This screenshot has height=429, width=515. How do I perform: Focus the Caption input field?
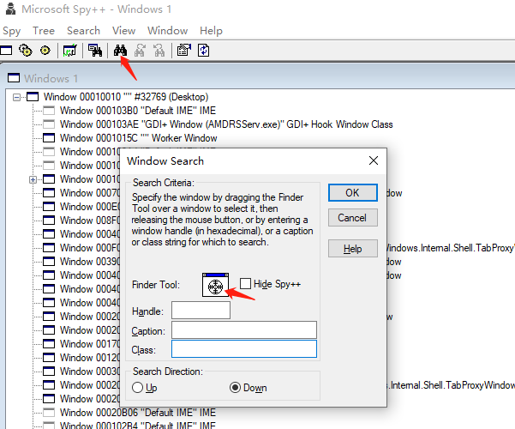244,330
